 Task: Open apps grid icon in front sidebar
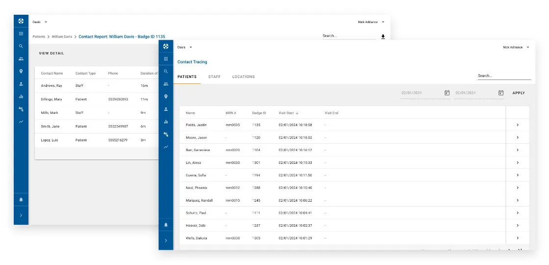(x=166, y=59)
